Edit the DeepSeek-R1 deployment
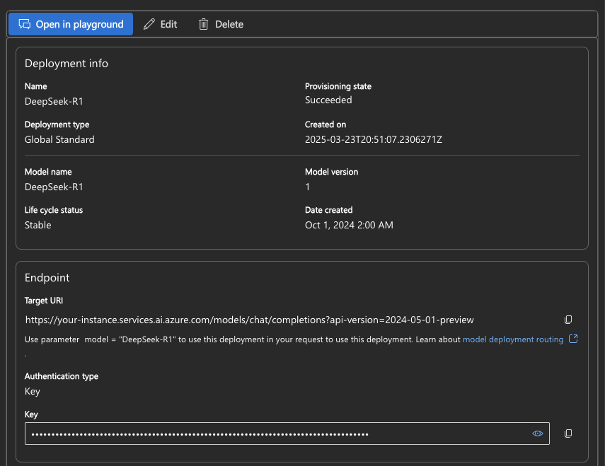The width and height of the screenshot is (605, 466). coord(160,24)
